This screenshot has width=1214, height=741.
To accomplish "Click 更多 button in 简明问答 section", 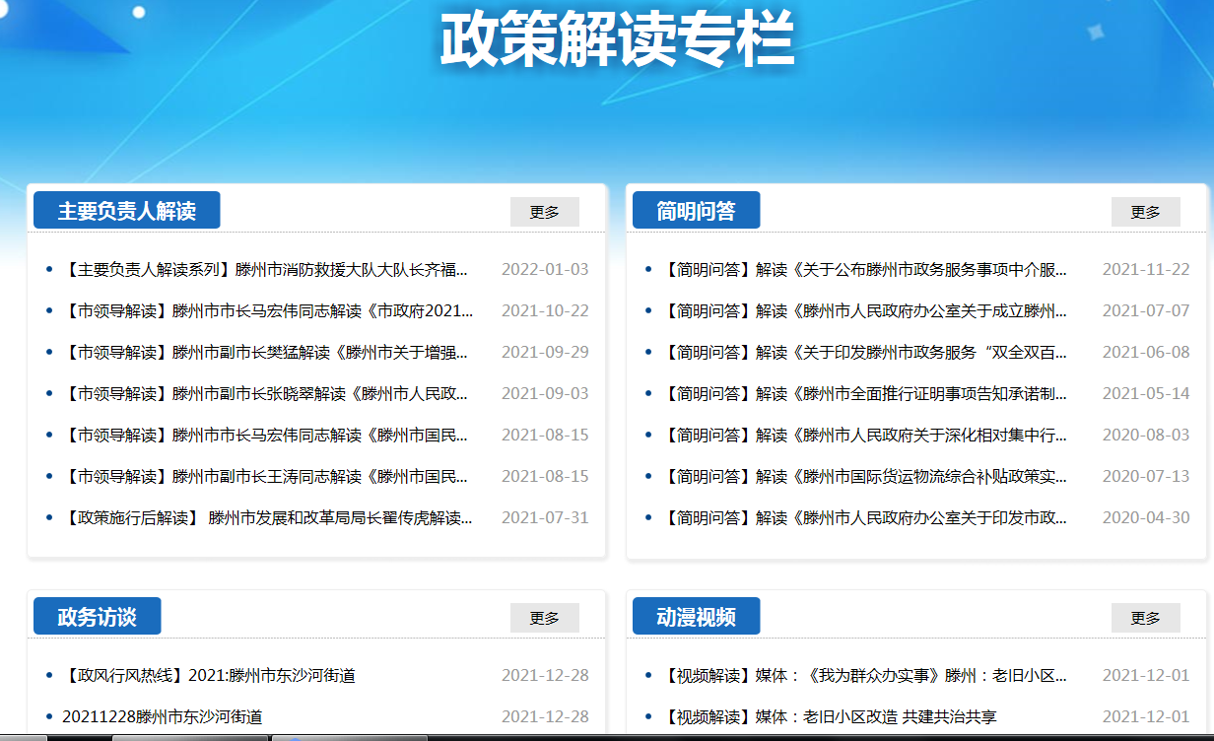I will tap(1145, 212).
